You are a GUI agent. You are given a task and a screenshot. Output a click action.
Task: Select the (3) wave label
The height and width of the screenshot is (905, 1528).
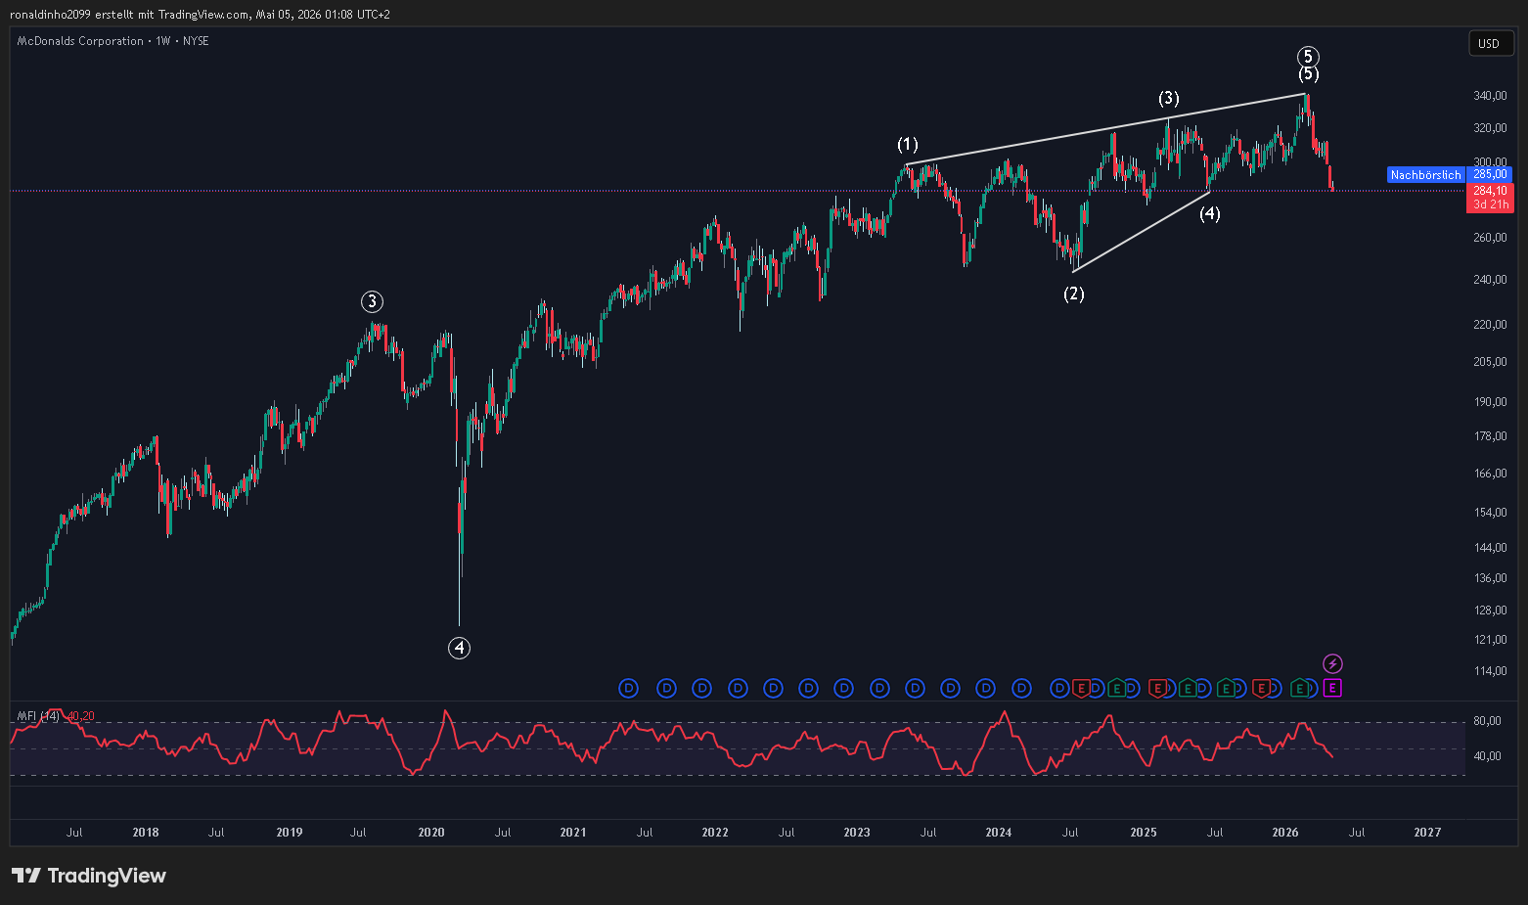click(1169, 98)
